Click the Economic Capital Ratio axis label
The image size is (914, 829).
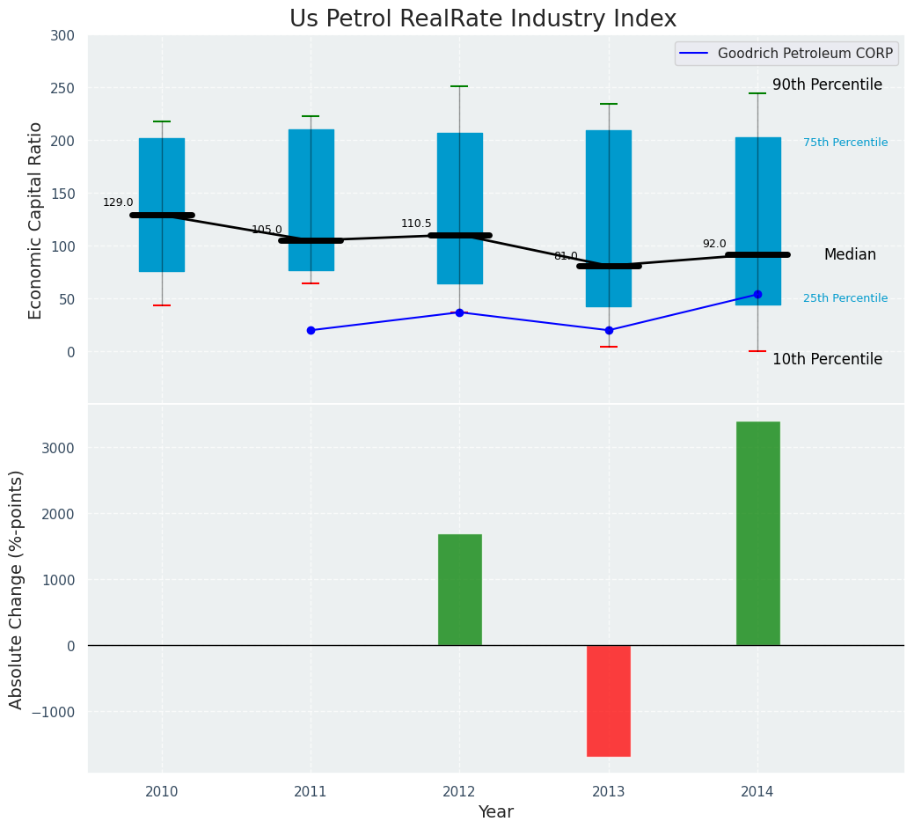click(36, 220)
